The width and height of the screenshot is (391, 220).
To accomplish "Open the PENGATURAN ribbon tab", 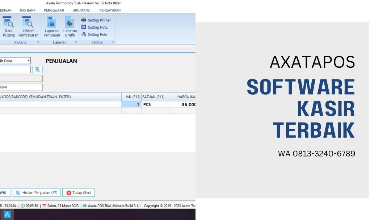I will coord(110,11).
